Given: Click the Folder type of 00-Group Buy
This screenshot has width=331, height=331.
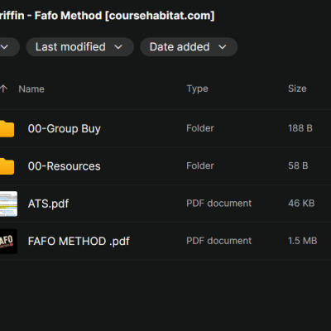Looking at the screenshot, I should (x=200, y=128).
